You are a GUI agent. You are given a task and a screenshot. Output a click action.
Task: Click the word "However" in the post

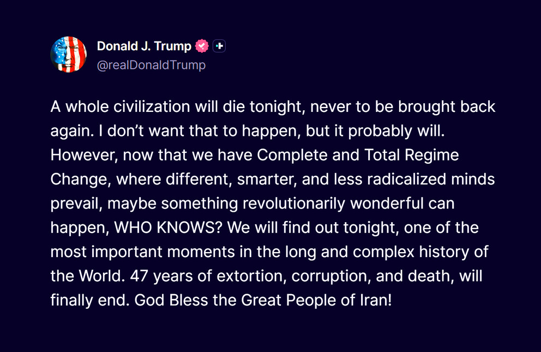(x=82, y=155)
